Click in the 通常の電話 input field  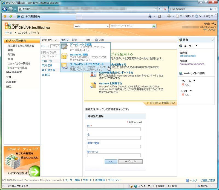click(114, 147)
